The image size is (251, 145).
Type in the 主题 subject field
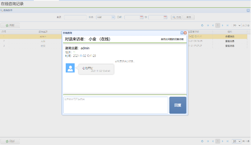tap(75, 17)
